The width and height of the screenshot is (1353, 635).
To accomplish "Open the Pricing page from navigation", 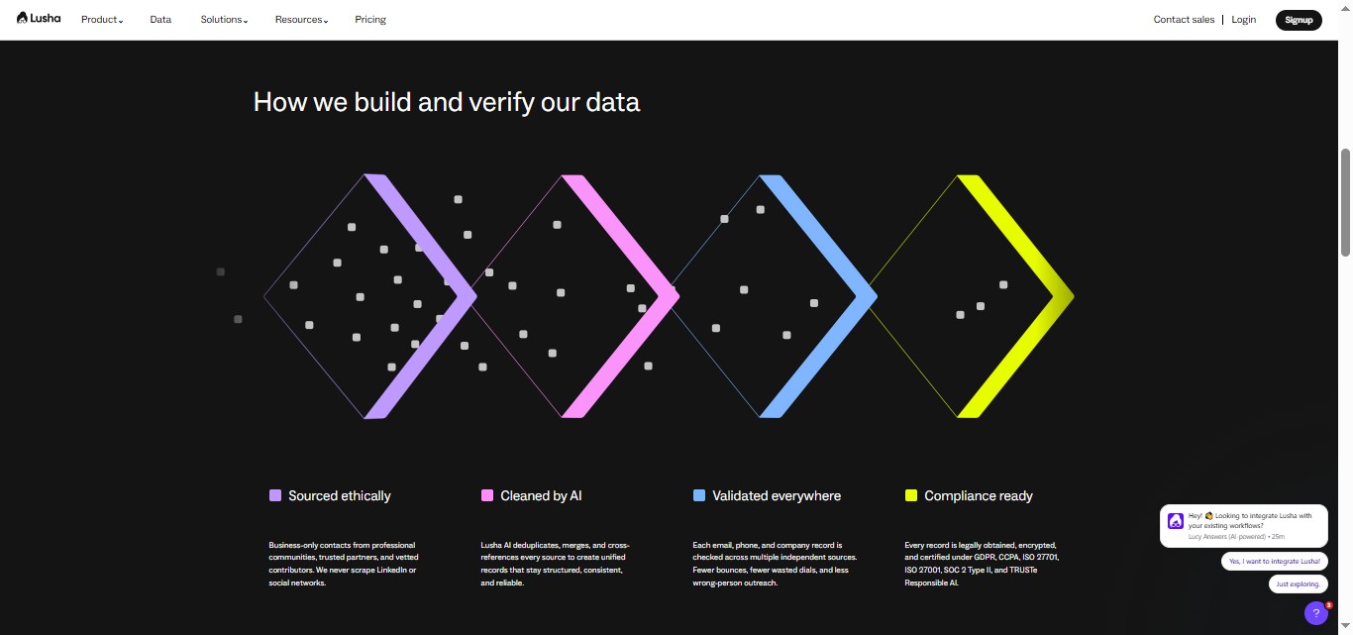I will point(369,19).
